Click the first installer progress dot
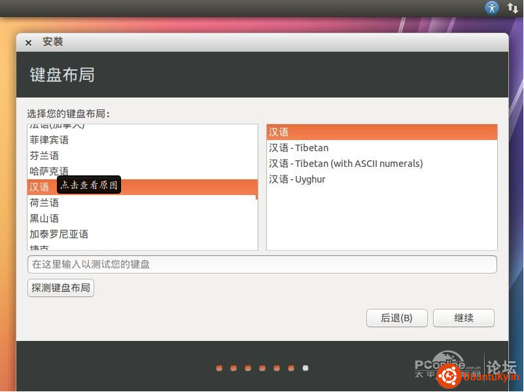This screenshot has width=524, height=392. point(219,368)
